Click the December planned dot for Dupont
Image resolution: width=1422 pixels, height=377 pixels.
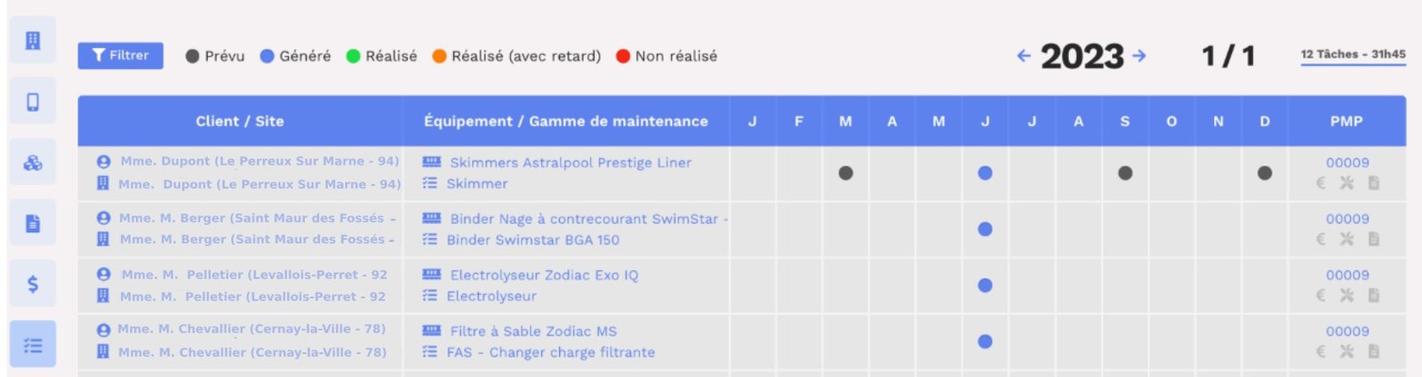point(1265,172)
